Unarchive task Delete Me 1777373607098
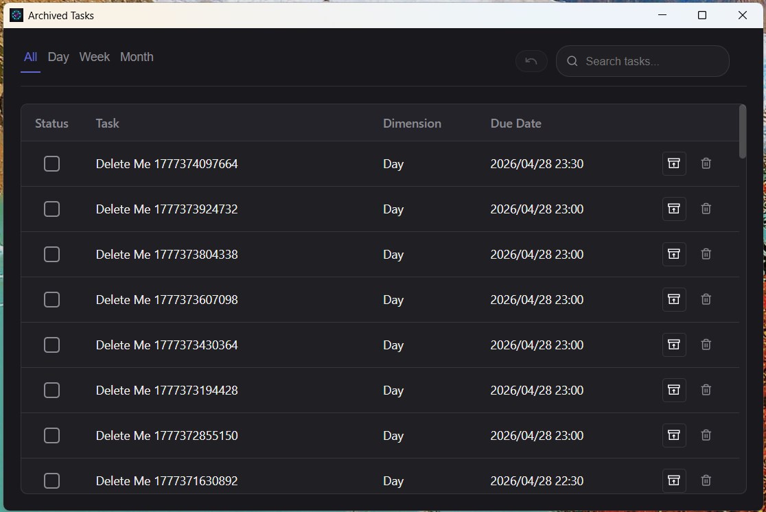This screenshot has width=766, height=512. pyautogui.click(x=673, y=299)
